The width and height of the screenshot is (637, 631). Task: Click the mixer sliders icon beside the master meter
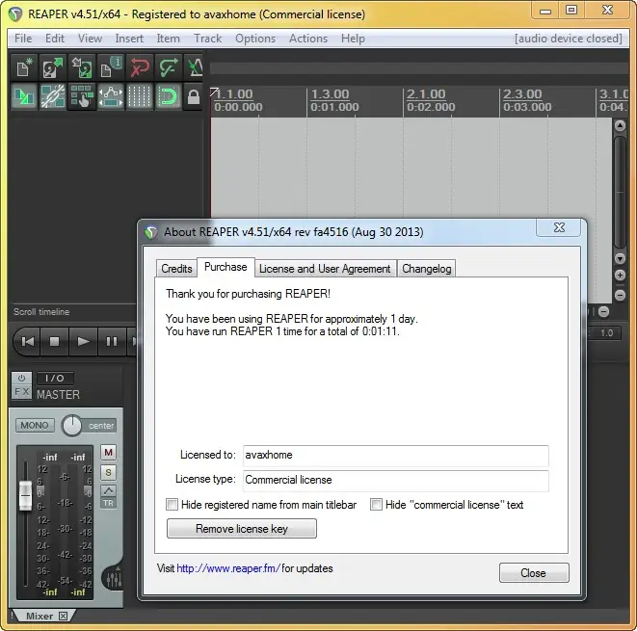click(x=114, y=580)
